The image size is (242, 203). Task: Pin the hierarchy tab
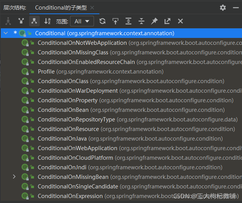154,21
